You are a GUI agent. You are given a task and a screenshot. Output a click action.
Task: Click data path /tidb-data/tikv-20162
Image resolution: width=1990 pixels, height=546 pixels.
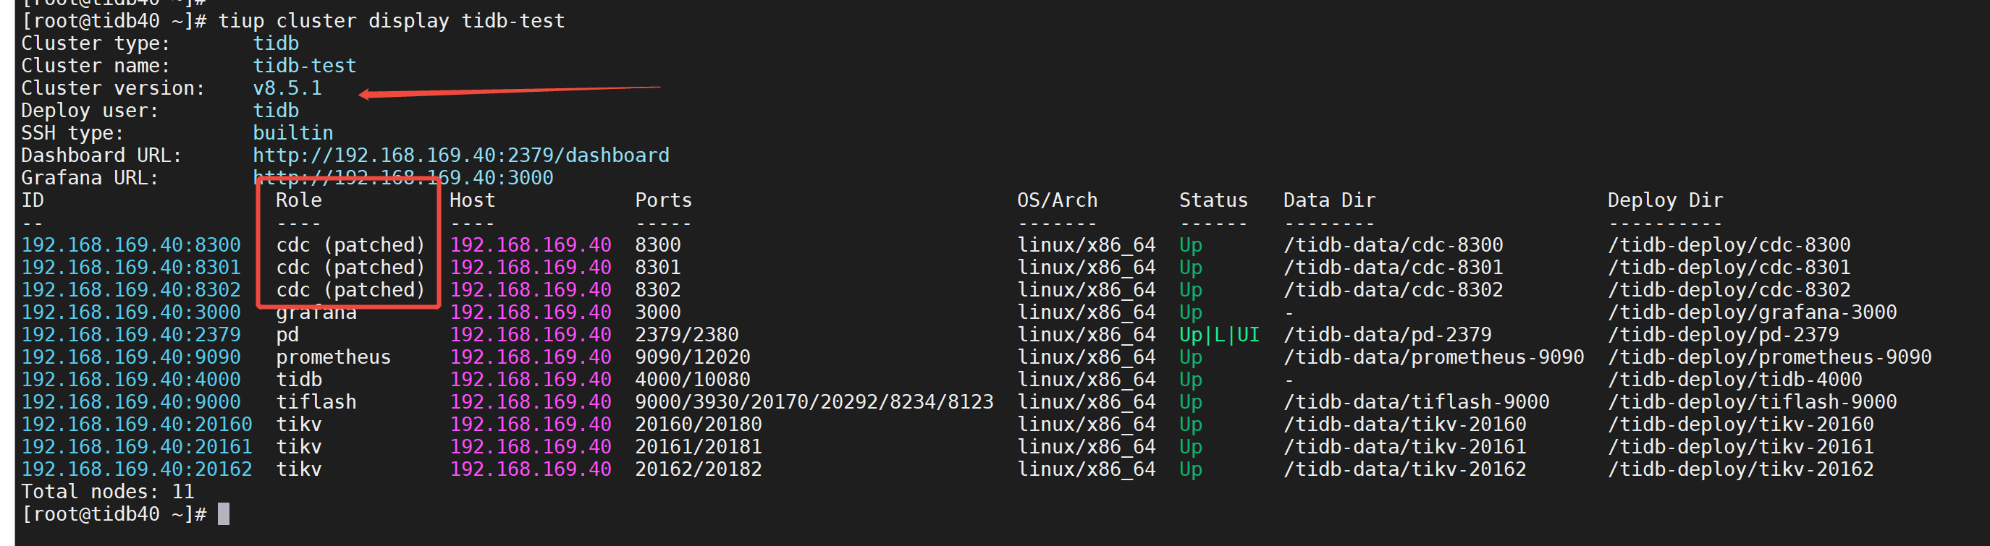1404,469
